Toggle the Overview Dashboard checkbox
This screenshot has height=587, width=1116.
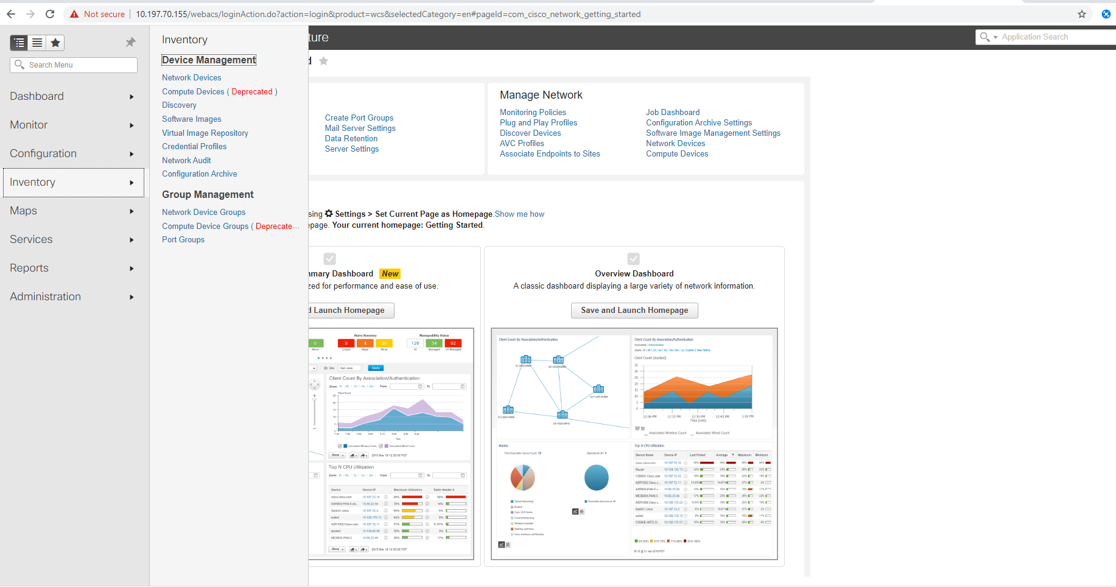click(x=634, y=258)
